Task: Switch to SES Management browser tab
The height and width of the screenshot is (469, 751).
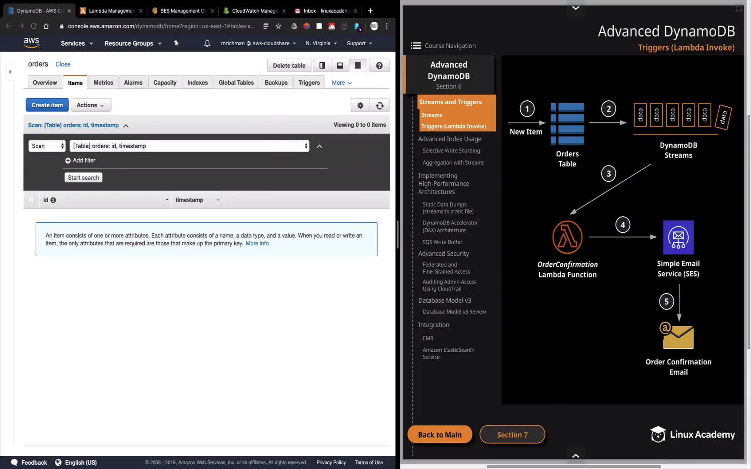Action: [183, 11]
